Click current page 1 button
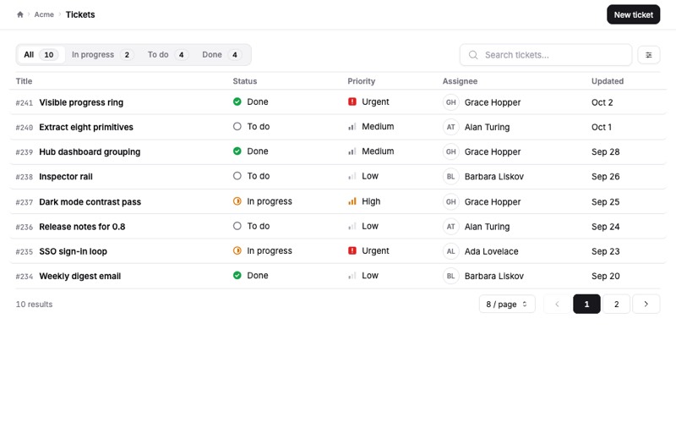 point(586,304)
